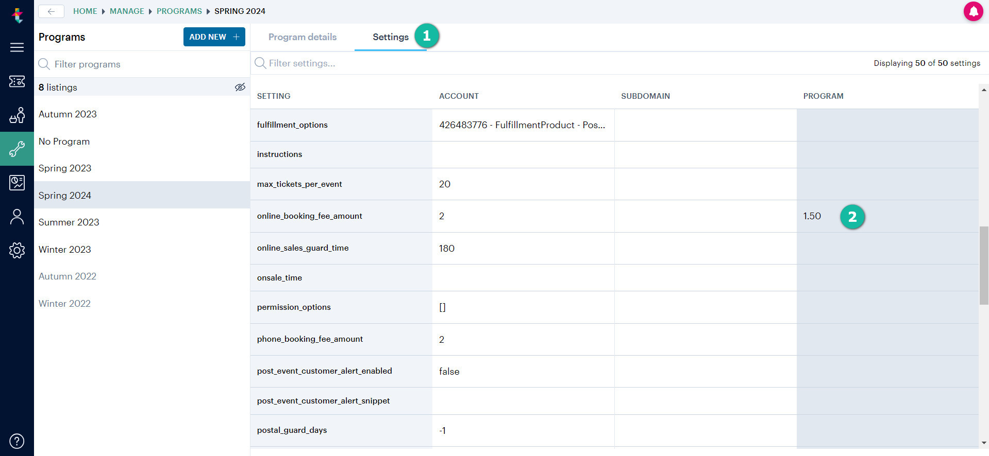Viewport: 989px width, 456px height.
Task: Click program cell for max_tickets_per_event
Action: [887, 184]
